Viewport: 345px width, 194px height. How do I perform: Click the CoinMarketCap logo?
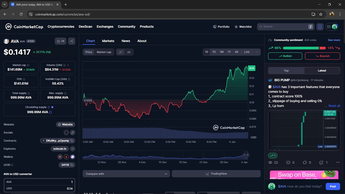[24, 27]
